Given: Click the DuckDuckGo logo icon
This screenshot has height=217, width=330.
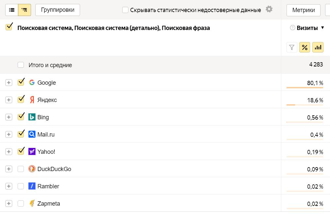Looking at the screenshot, I should click(32, 169).
